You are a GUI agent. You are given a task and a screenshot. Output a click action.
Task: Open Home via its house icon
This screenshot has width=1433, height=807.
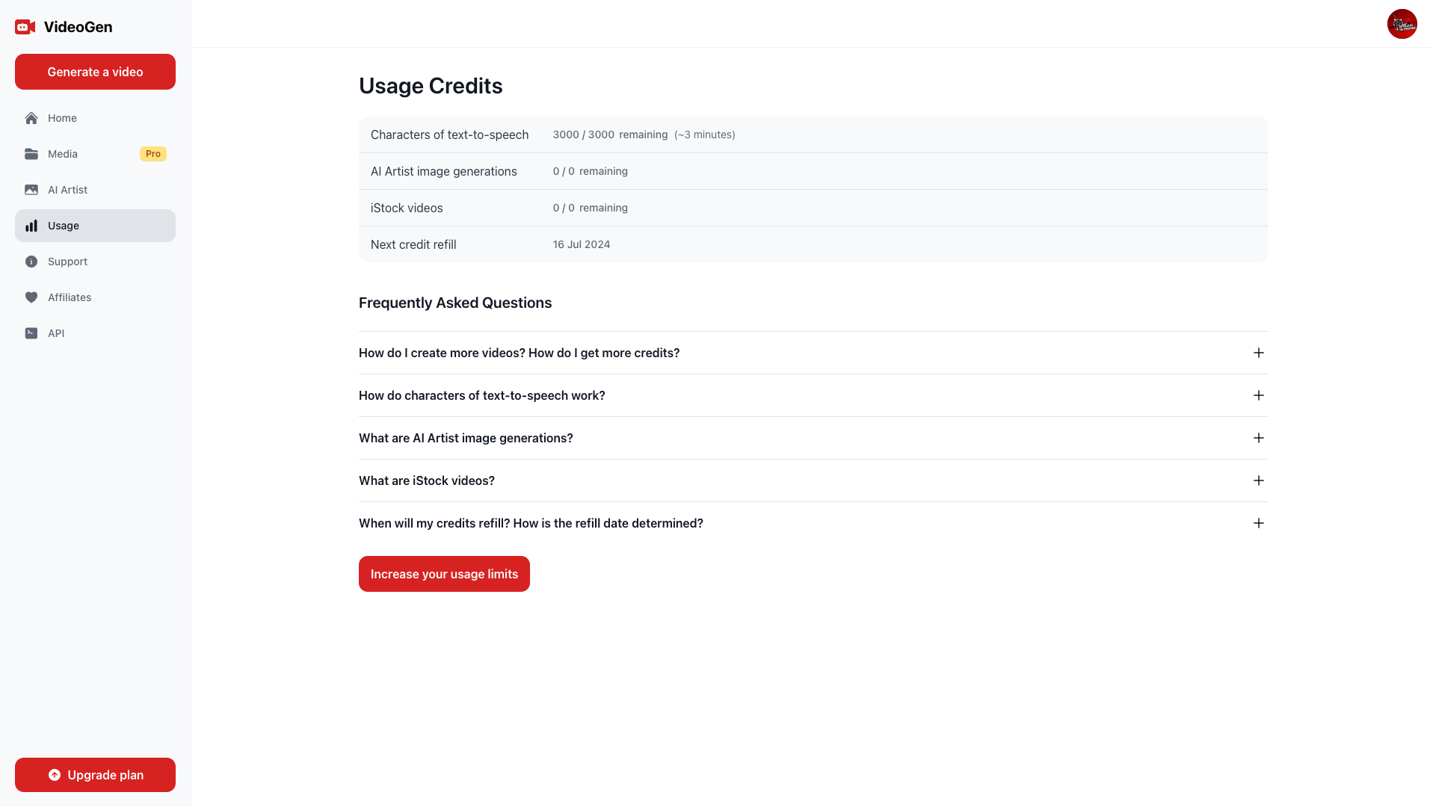pos(31,118)
